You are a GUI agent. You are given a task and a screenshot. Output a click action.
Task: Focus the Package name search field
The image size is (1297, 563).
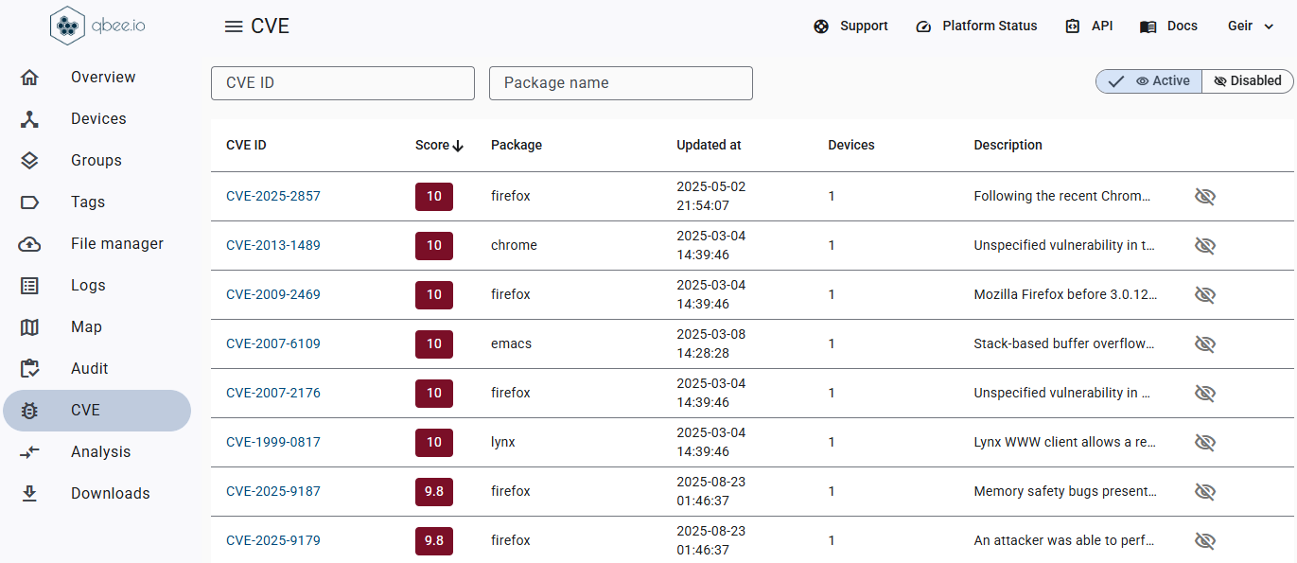[621, 83]
